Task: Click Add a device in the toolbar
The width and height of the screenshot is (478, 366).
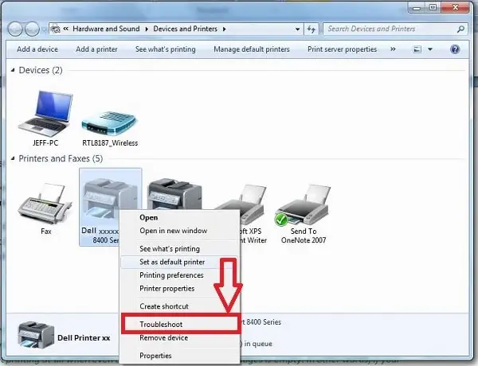Action: pos(37,49)
